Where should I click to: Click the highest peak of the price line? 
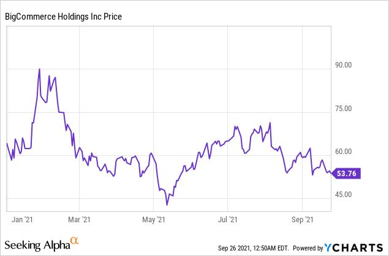coord(39,69)
